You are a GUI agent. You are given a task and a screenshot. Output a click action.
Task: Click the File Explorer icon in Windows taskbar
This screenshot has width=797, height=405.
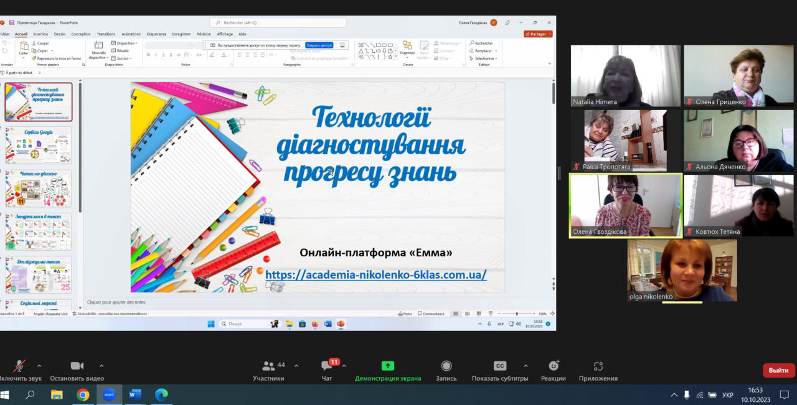tap(57, 394)
